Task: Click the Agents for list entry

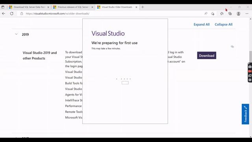Action: [74, 95]
